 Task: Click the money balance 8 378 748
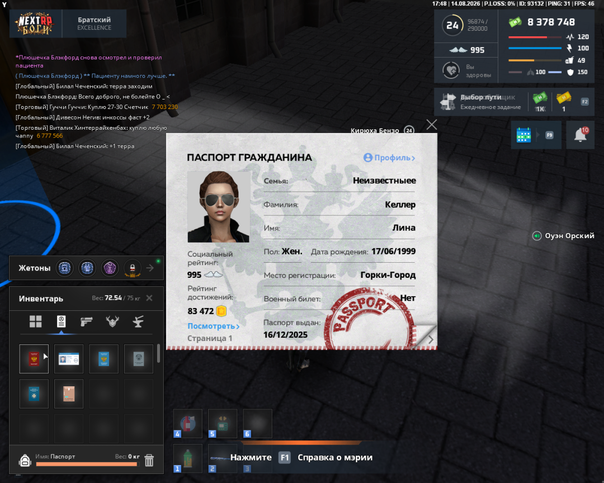[551, 22]
